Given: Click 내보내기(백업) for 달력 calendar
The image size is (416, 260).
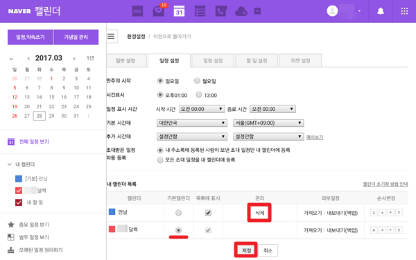Looking at the screenshot, I should tap(343, 230).
